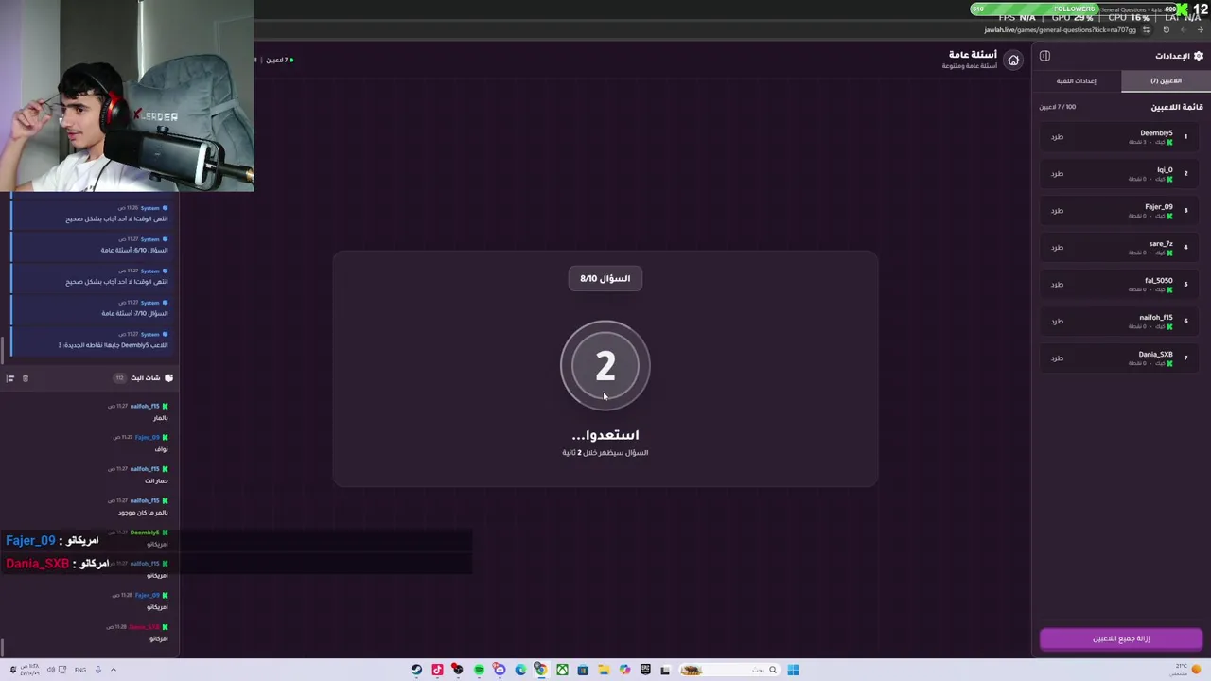The width and height of the screenshot is (1211, 681).
Task: Click the jawlah.live address bar URL
Action: (1060, 30)
